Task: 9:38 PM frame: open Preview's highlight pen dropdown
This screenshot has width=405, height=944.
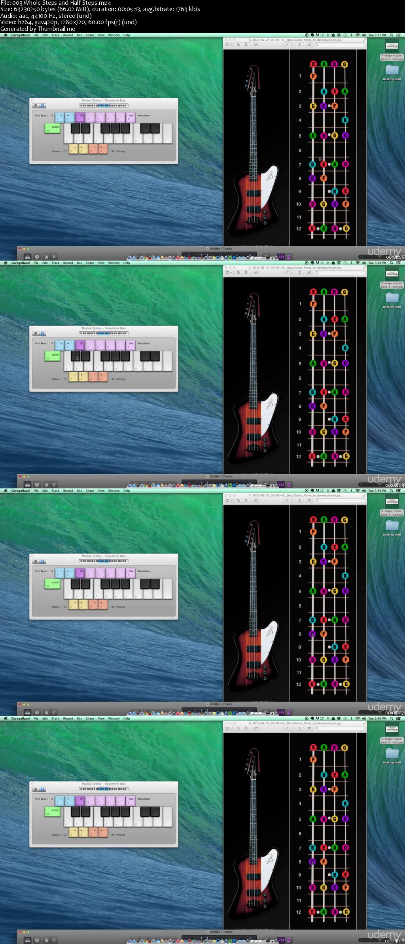Action: click(x=288, y=272)
